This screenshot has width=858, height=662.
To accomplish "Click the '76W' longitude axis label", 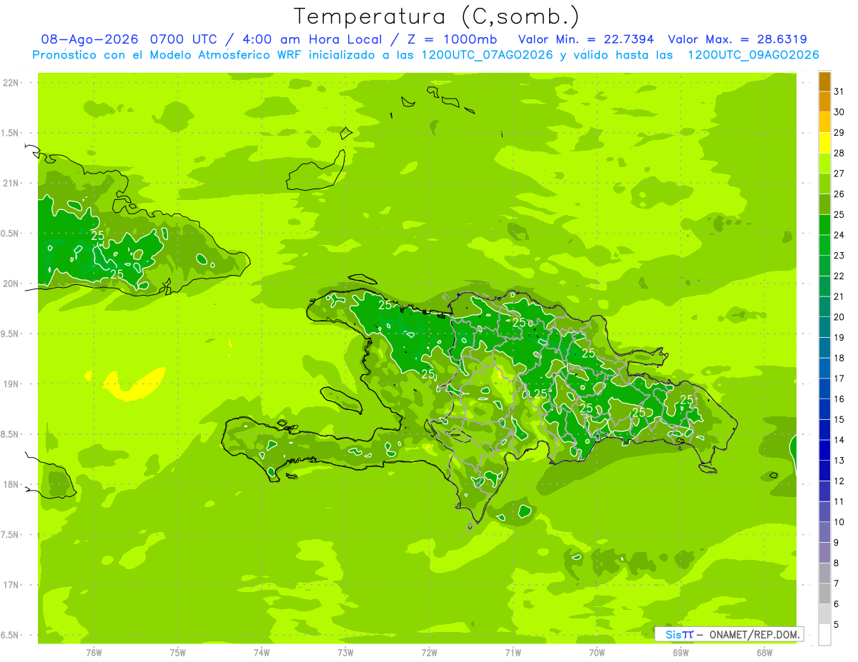I will tap(94, 652).
